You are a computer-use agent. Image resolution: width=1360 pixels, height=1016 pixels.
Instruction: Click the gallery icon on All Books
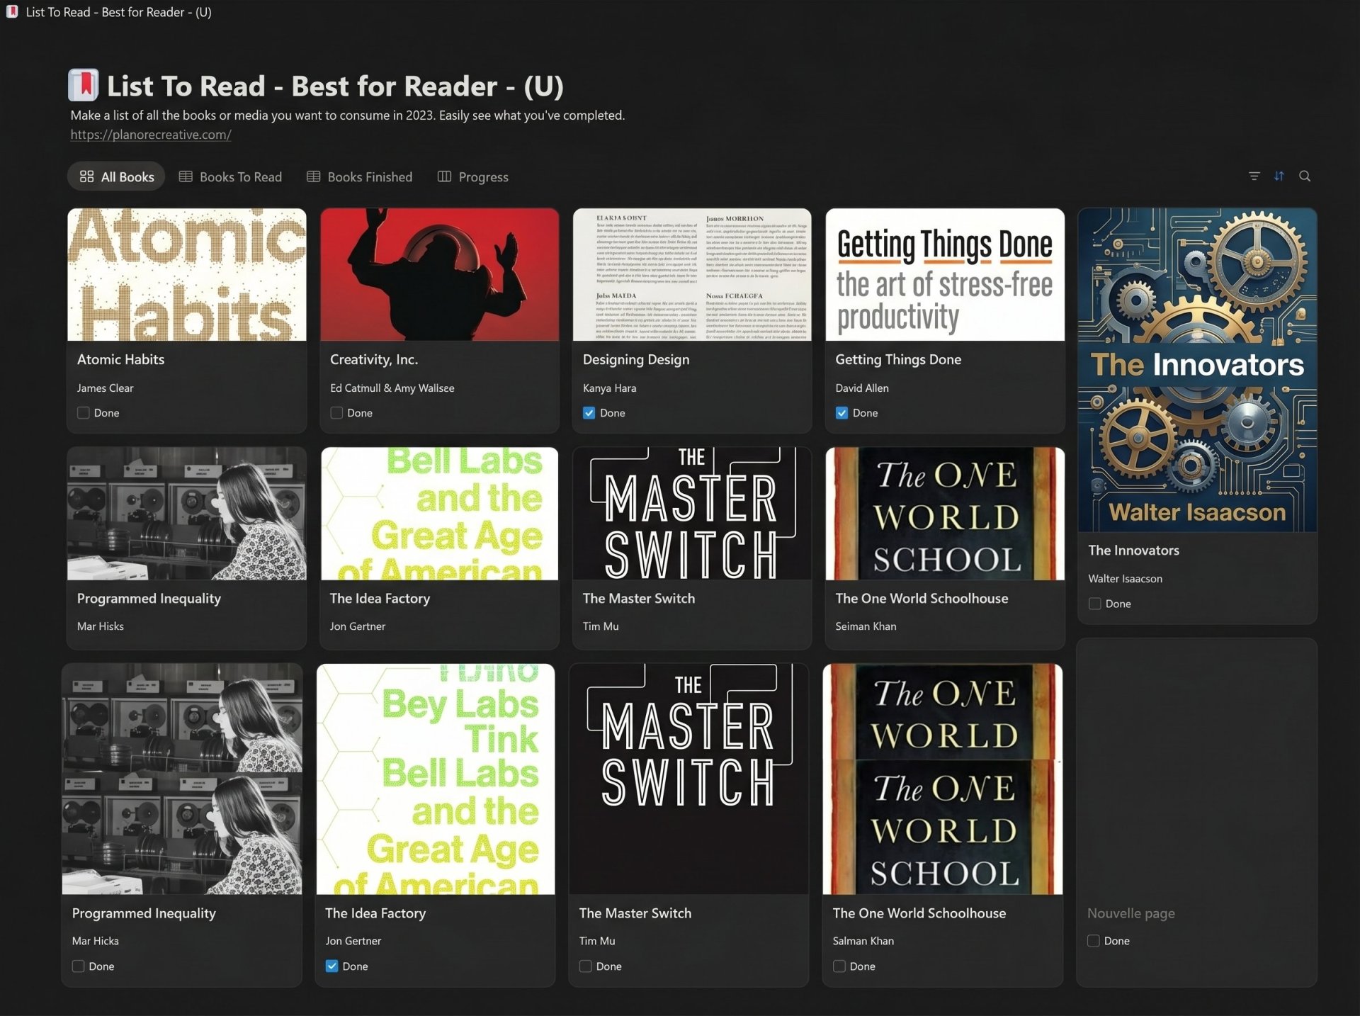pyautogui.click(x=86, y=176)
